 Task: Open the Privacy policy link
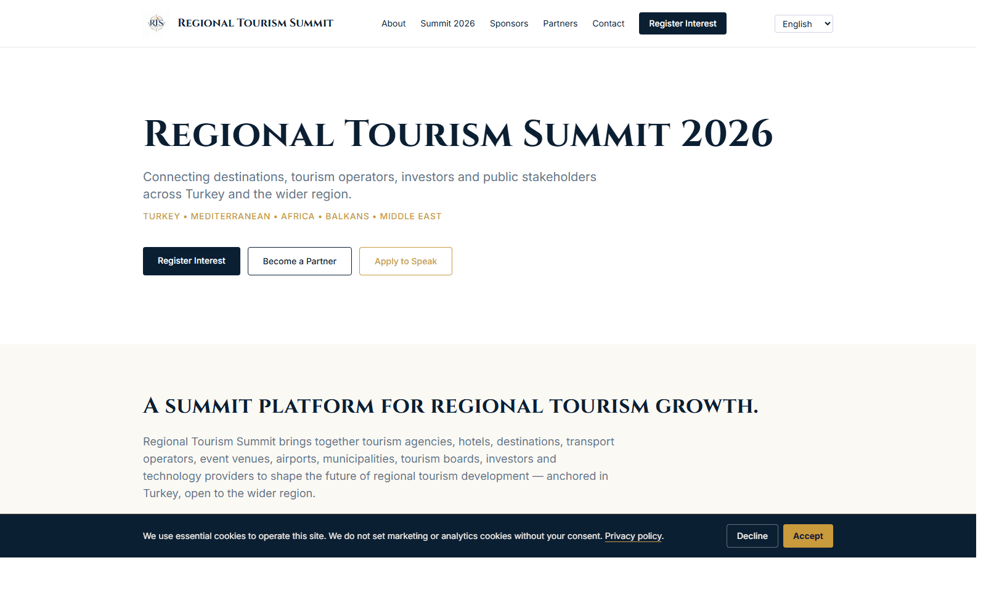coord(633,536)
